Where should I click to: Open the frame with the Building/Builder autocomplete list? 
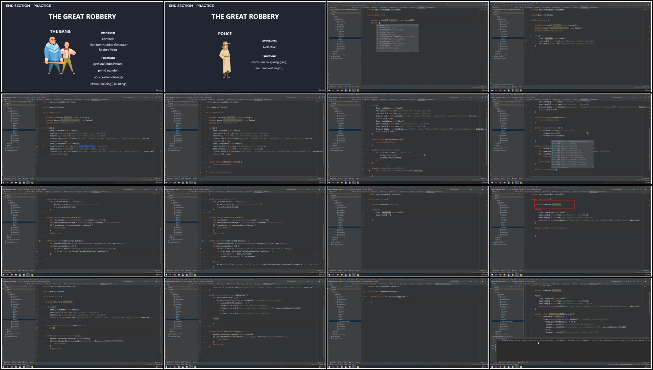[571, 139]
